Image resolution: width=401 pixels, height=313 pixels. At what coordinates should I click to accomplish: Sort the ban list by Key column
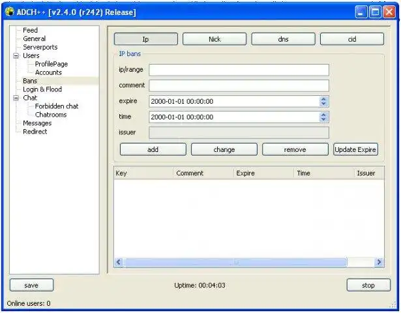click(143, 173)
